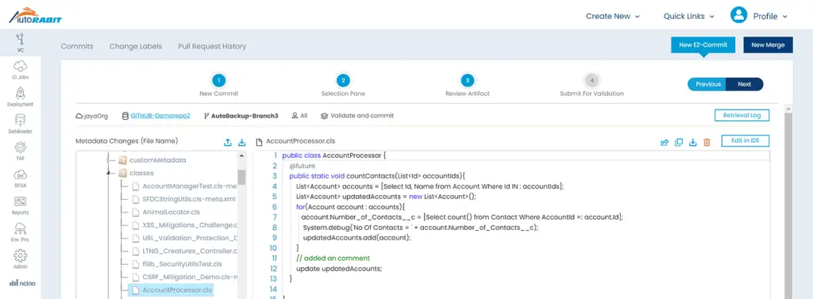
Task: Switch to the Change Labels tab
Action: click(136, 46)
